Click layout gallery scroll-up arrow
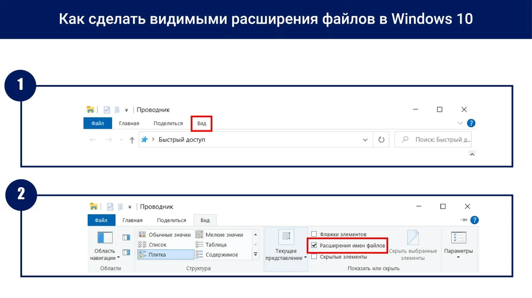 [255, 235]
